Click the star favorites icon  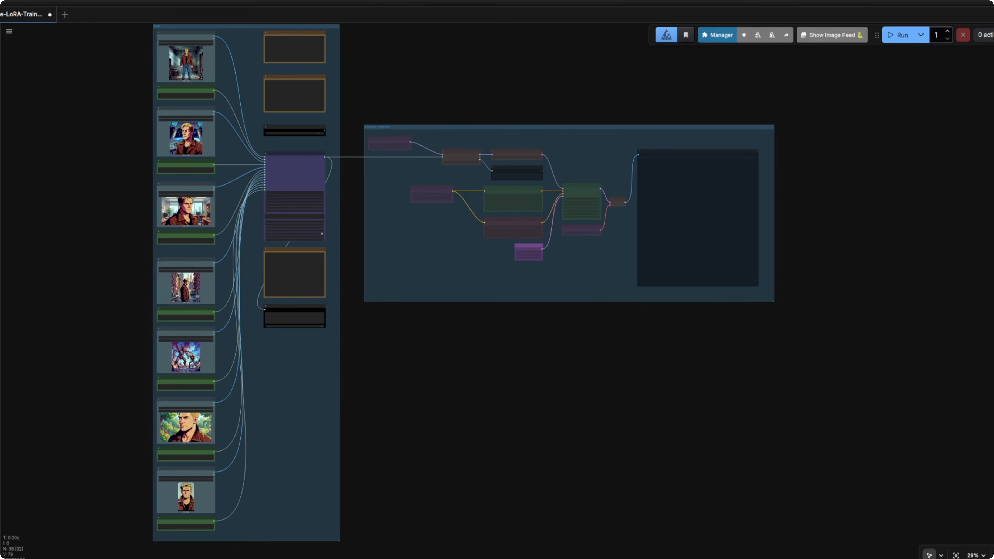744,35
